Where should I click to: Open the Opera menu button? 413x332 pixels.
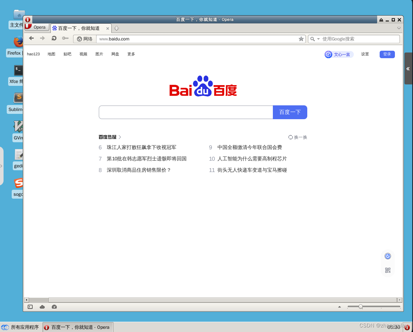(37, 27)
